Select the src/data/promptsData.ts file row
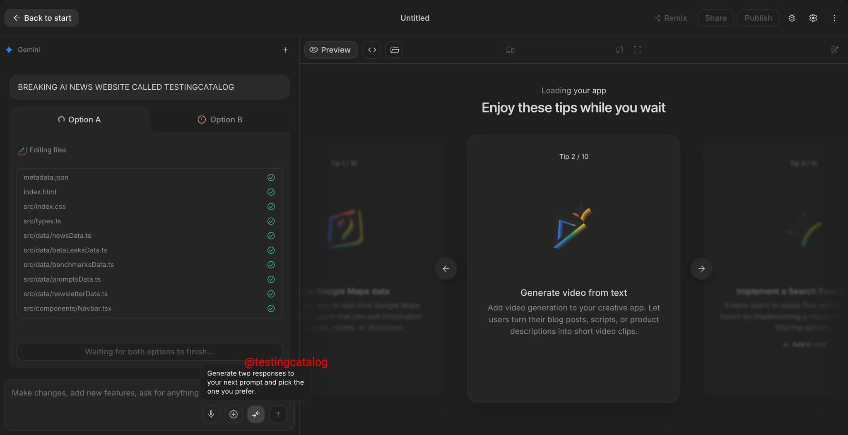The height and width of the screenshot is (435, 848). [149, 279]
